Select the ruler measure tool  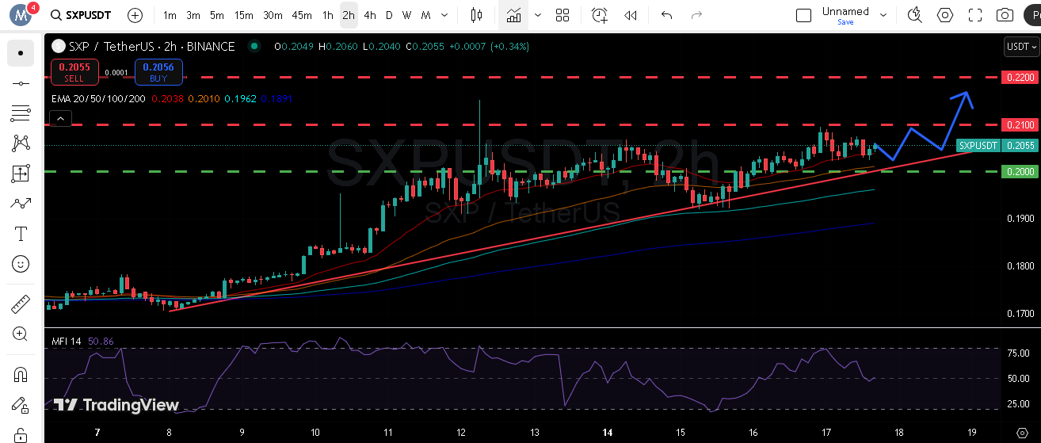point(21,304)
